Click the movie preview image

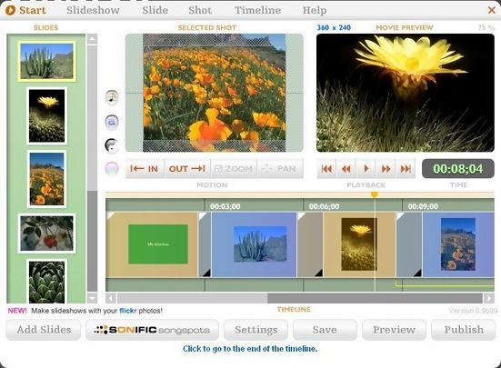point(406,93)
